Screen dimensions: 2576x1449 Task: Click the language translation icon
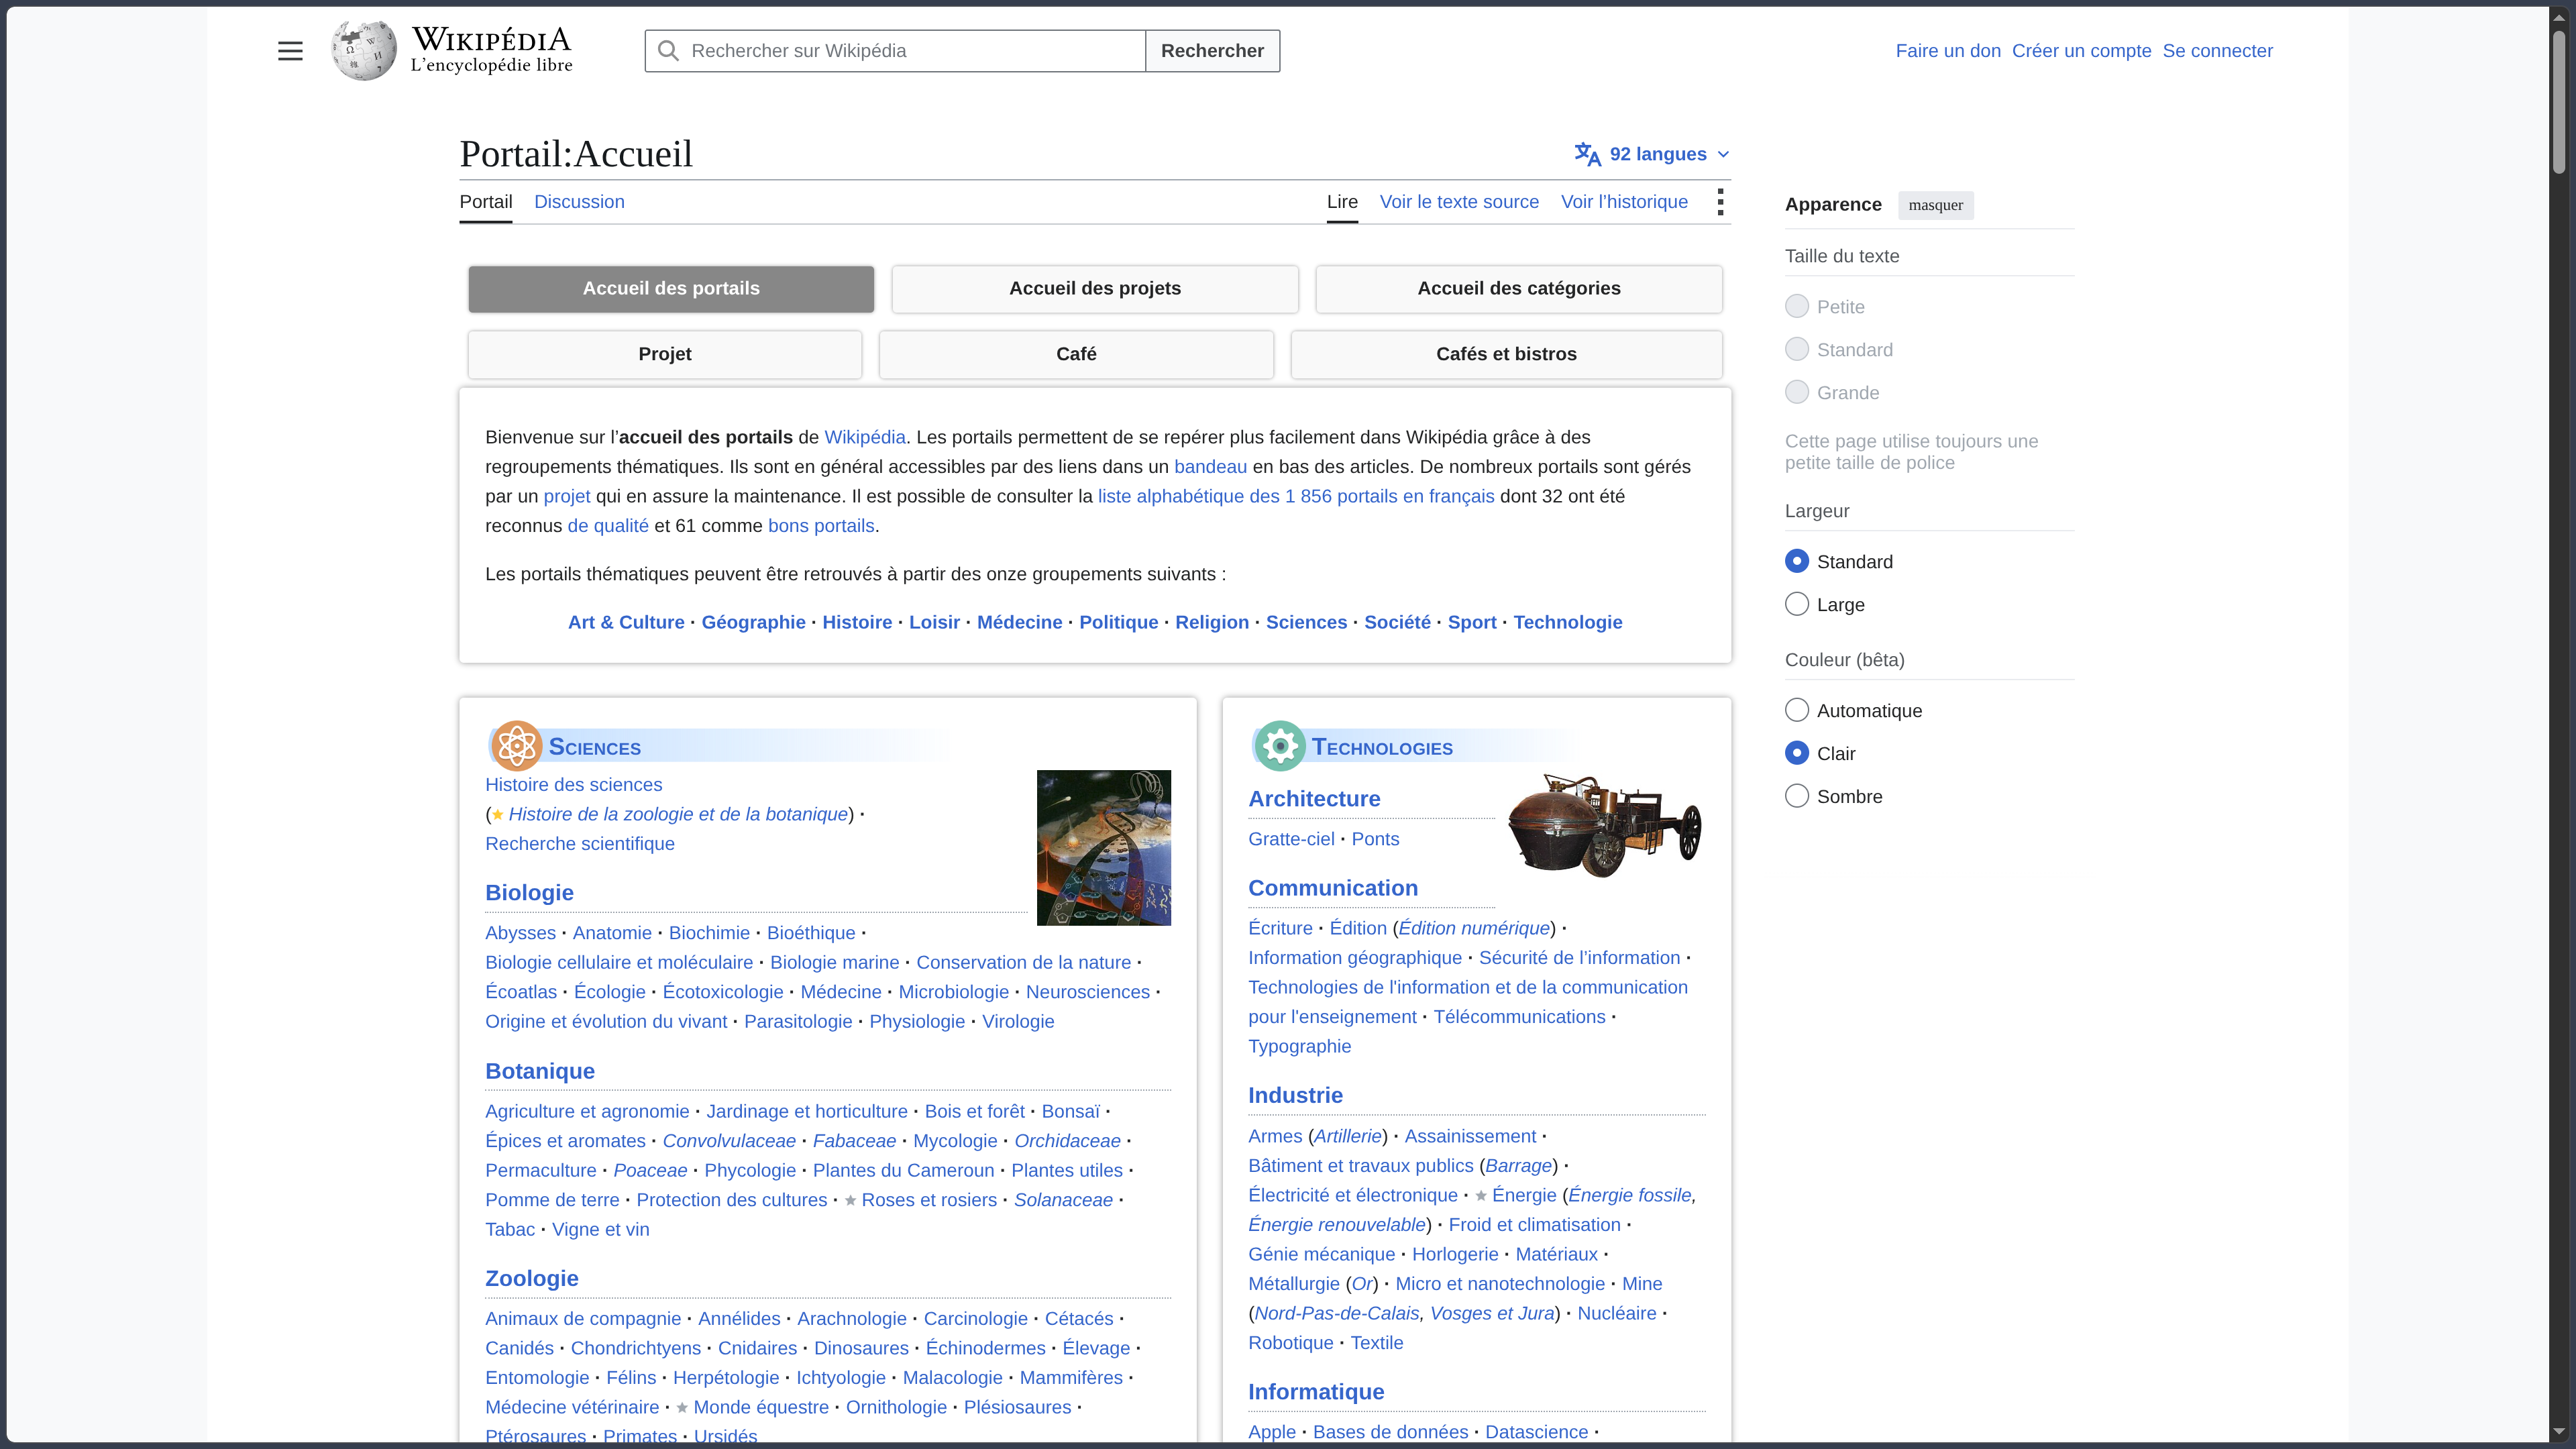coord(1587,154)
